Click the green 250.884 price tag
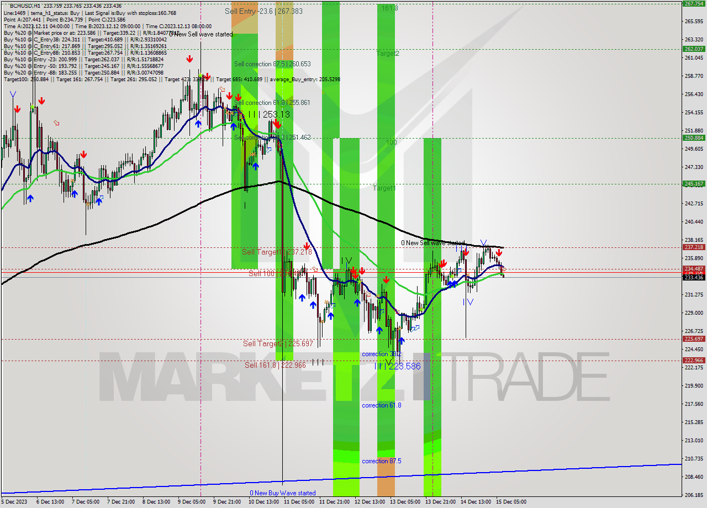 (694, 138)
